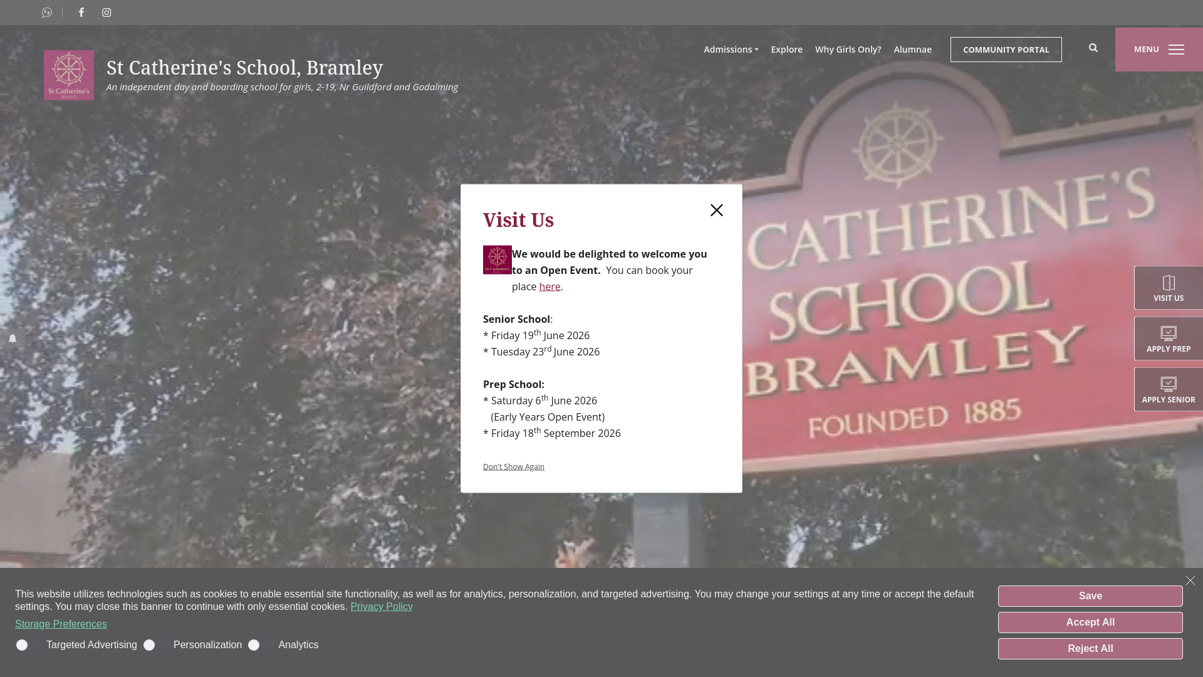Click the school tagline under the title
This screenshot has height=677, width=1203.
282,87
